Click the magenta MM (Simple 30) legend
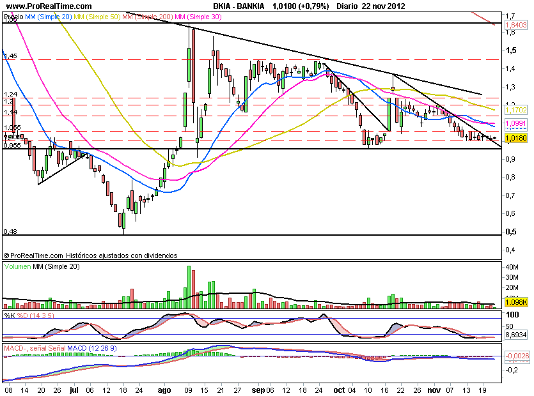 tap(198, 17)
